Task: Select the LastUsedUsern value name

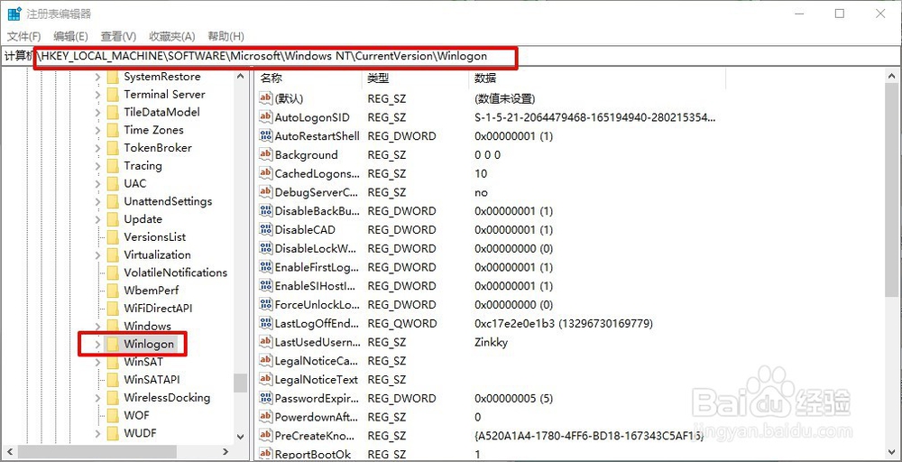Action: (317, 342)
